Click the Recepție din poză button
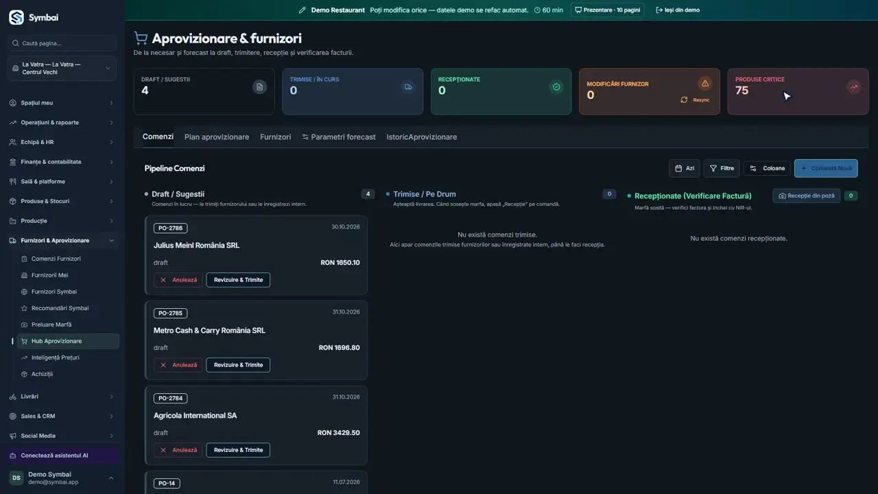878x494 pixels. point(807,196)
